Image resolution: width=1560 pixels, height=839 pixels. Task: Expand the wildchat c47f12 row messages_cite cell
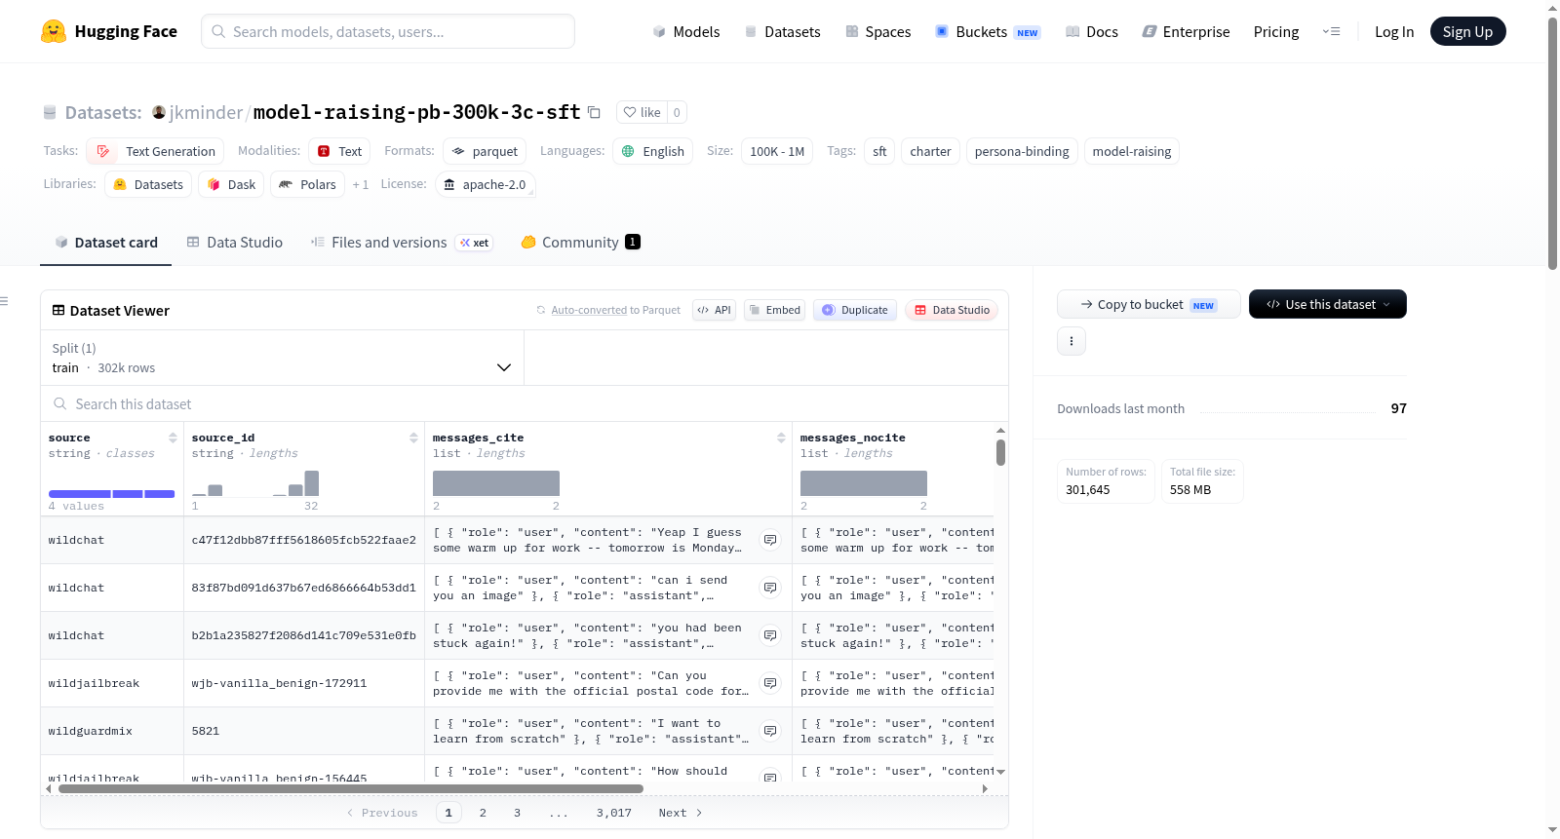(x=770, y=540)
